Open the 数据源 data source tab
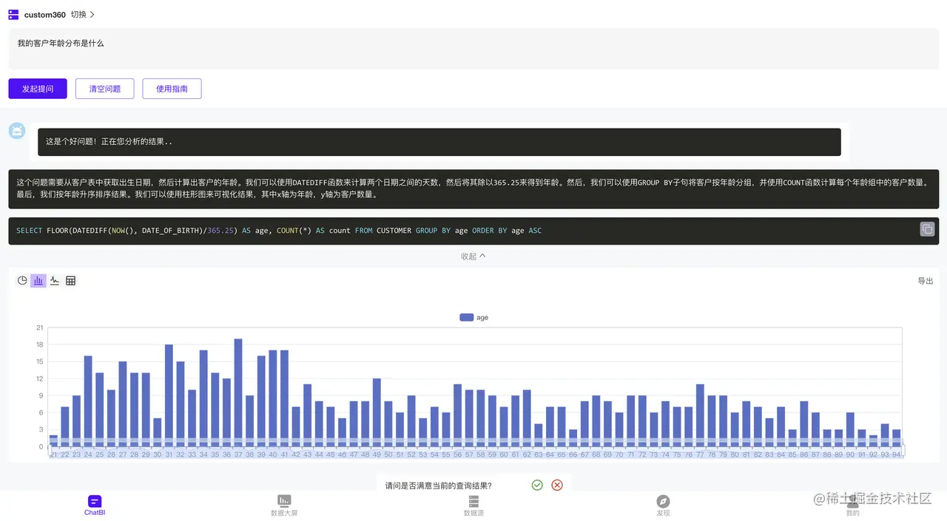The image size is (947, 521). [473, 505]
